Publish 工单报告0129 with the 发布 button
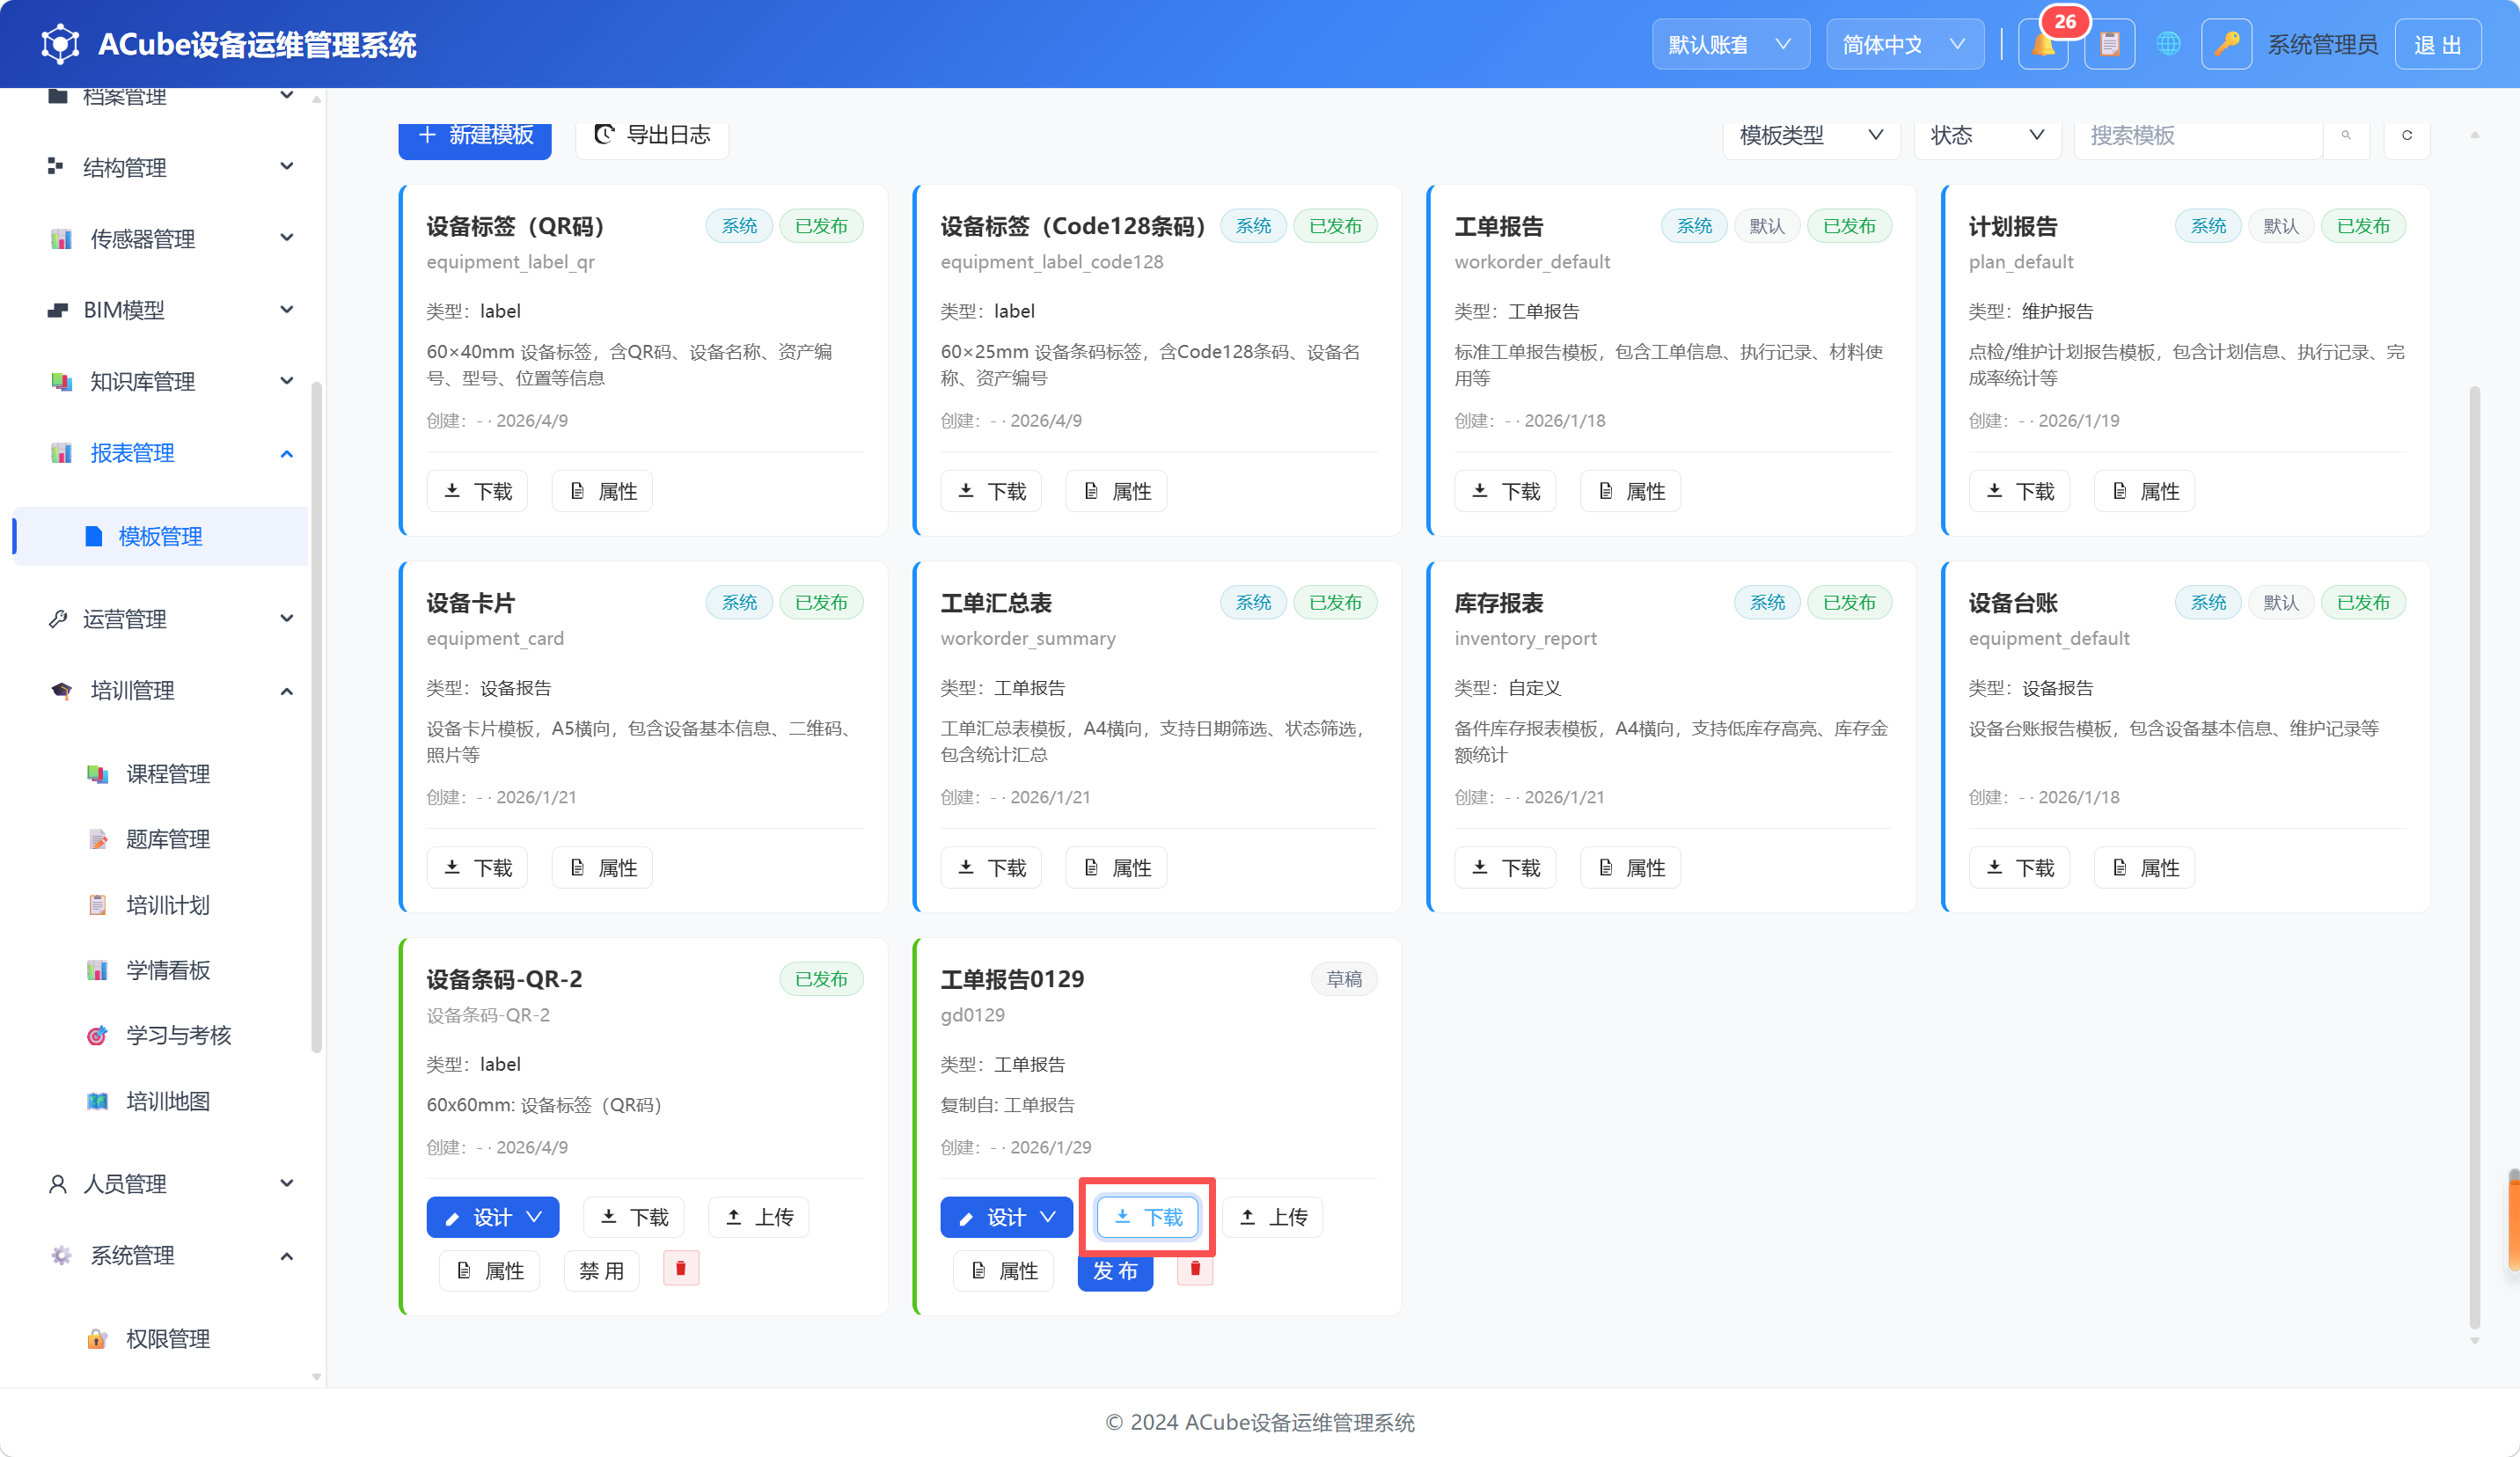The image size is (2520, 1457). tap(1115, 1270)
